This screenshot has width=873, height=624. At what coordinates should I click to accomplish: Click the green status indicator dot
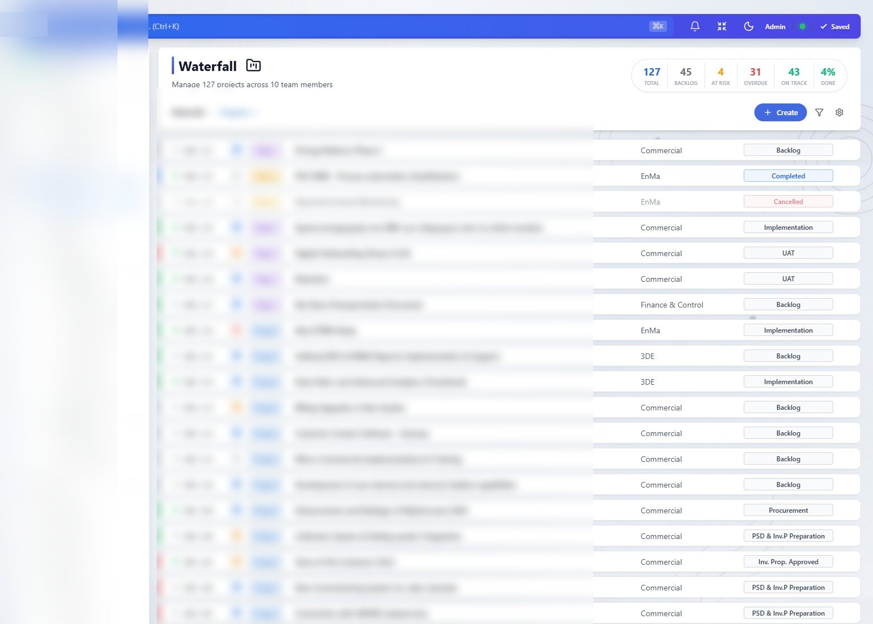(802, 26)
